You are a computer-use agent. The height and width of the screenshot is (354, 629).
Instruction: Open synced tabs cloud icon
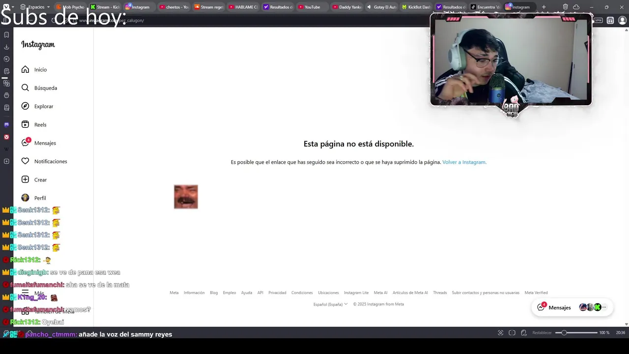click(576, 7)
